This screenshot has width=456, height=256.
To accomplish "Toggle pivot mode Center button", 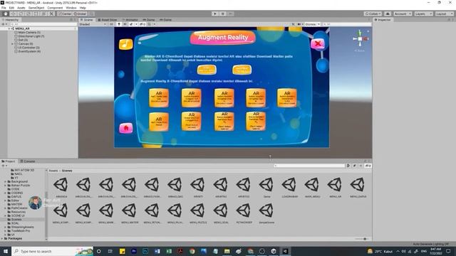I will [65, 14].
